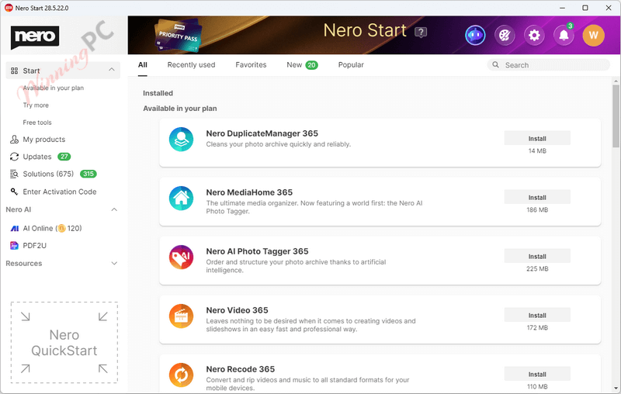Open the Nero AI assistant robot icon
621x394 pixels.
tap(475, 35)
